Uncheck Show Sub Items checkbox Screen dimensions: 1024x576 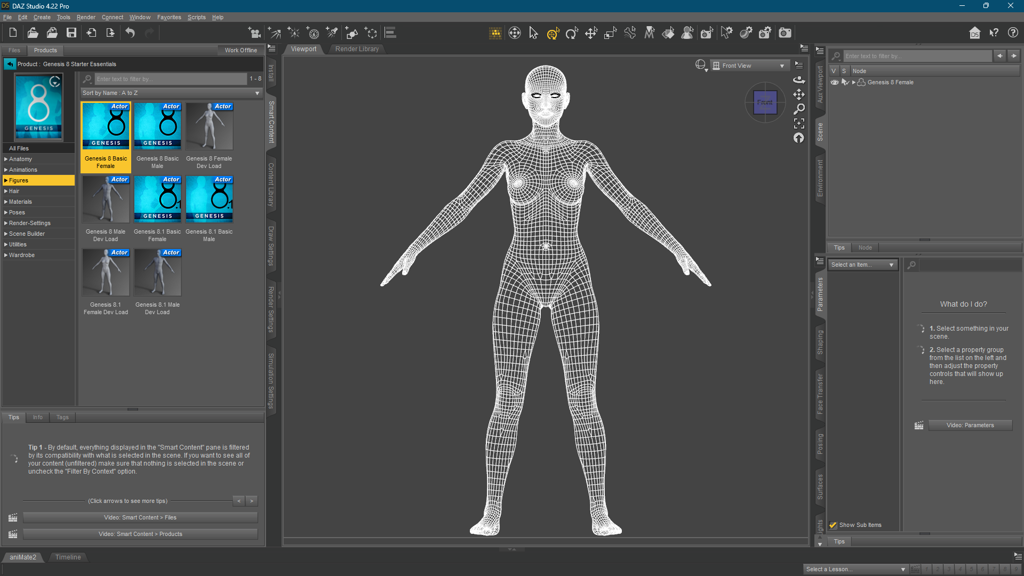pos(833,525)
